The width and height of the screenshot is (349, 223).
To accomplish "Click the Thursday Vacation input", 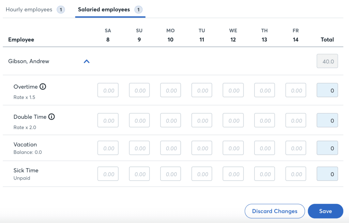I will click(x=264, y=148).
